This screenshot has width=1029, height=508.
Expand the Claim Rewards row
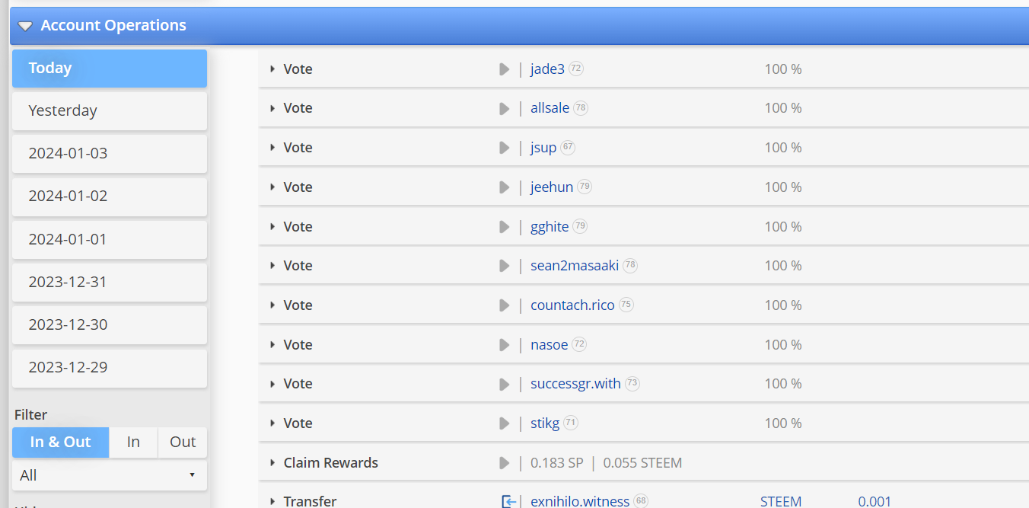pos(272,463)
